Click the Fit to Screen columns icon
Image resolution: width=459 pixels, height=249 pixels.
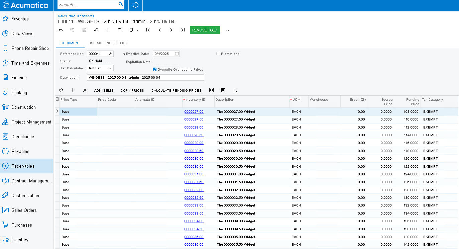coord(211,90)
